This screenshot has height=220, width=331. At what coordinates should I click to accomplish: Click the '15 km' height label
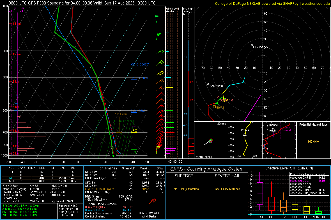17,24
